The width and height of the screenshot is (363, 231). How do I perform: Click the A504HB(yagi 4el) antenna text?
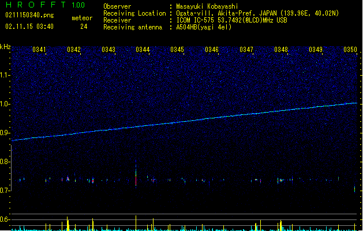pos(204,27)
